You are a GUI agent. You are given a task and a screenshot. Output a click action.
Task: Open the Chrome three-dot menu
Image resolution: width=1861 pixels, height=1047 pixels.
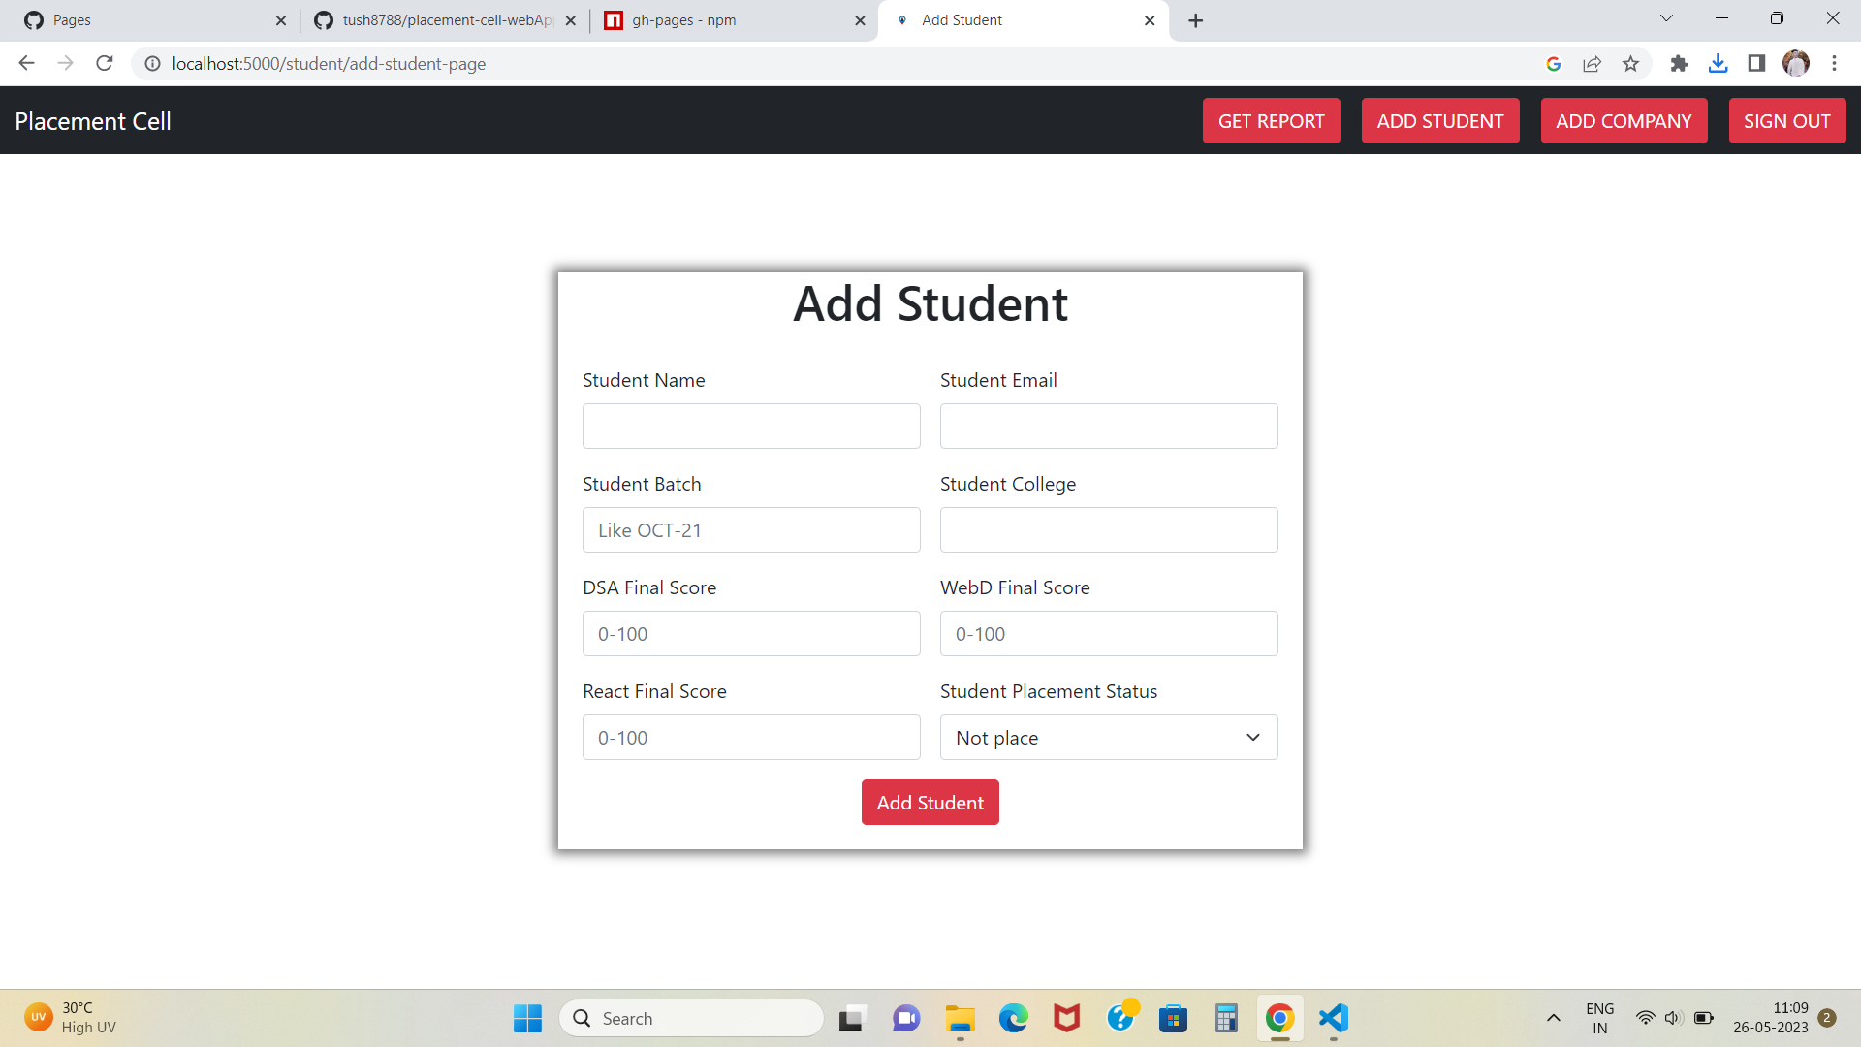1834,63
